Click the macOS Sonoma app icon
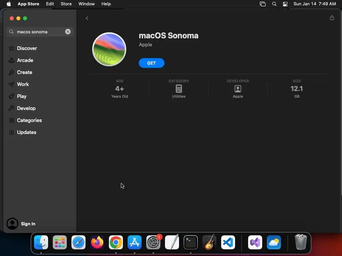This screenshot has width=342, height=256. 109,49
